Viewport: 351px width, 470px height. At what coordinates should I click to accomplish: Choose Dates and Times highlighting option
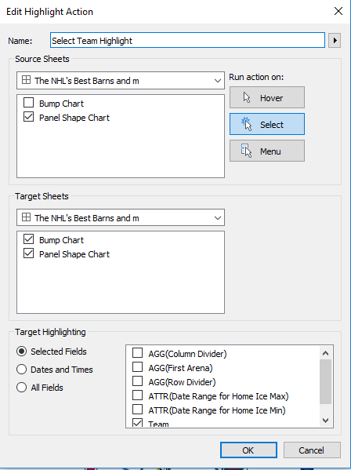tap(21, 370)
